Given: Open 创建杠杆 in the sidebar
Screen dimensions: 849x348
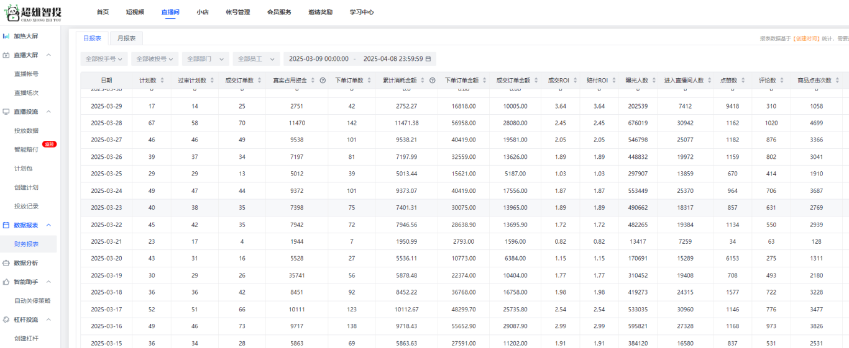Looking at the screenshot, I should pyautogui.click(x=26, y=339).
